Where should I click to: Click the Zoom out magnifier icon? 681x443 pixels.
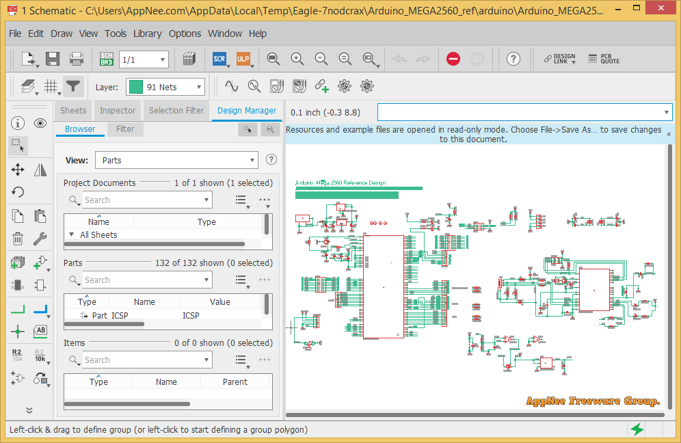321,59
